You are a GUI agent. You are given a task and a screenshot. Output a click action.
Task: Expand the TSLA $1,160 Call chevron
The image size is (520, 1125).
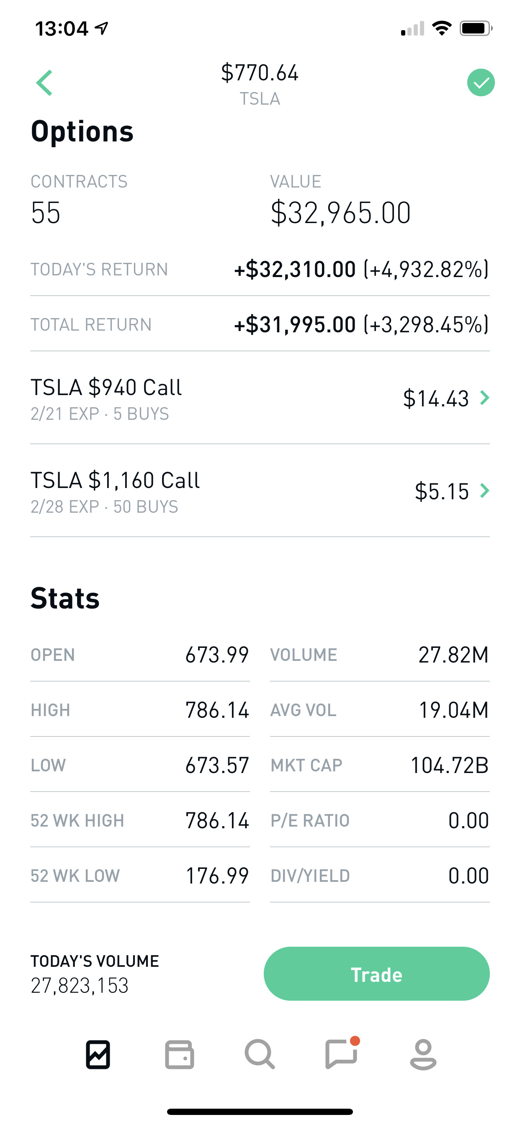tap(484, 491)
